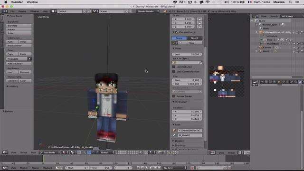The image size is (304, 171).
Task: Open the Blender Render engine dropdown
Action: [x=148, y=11]
